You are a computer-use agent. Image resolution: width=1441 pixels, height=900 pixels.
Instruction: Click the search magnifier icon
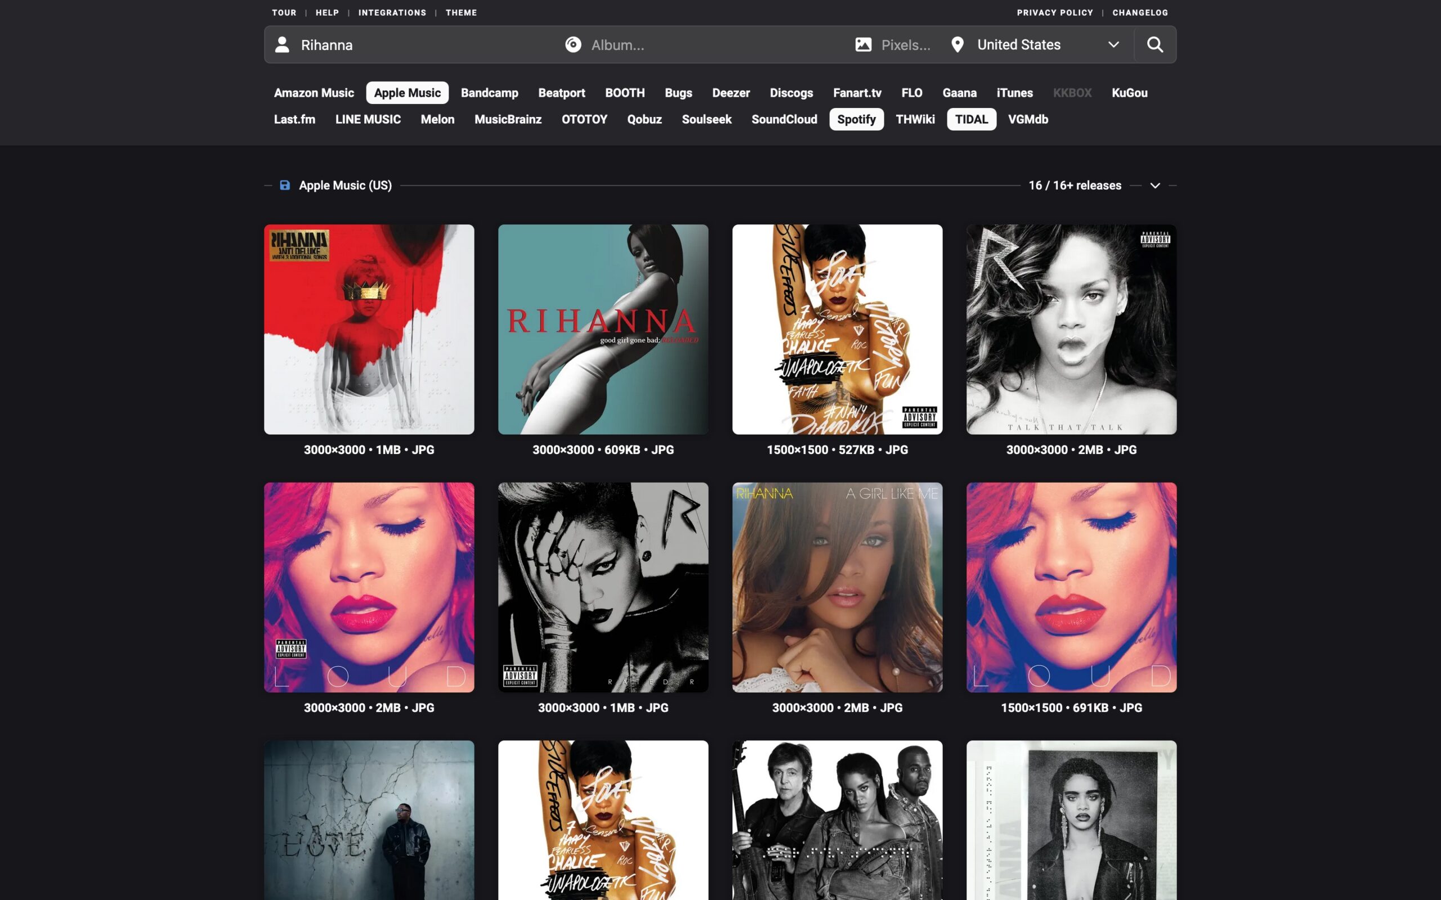pyautogui.click(x=1154, y=44)
